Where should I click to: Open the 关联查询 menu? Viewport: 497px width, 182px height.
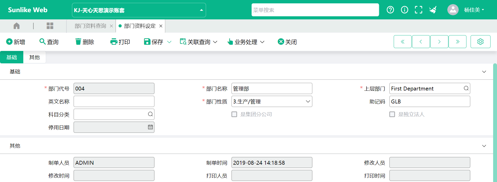(x=199, y=42)
